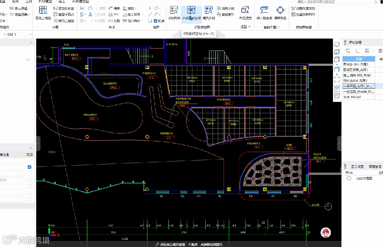The image size is (383, 247).
Task: Uncheck the checked box in properties panel
Action: coord(29,167)
